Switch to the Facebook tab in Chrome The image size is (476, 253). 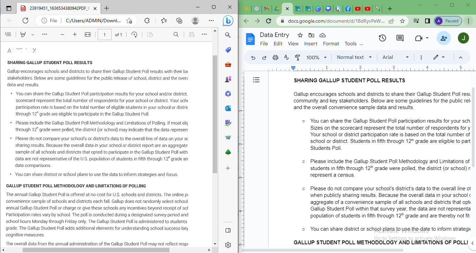tap(348, 9)
